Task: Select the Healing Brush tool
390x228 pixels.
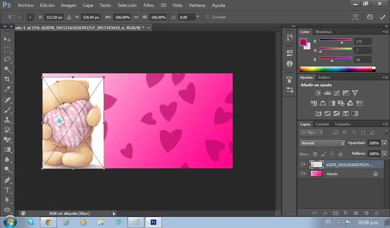Action: click(x=7, y=100)
